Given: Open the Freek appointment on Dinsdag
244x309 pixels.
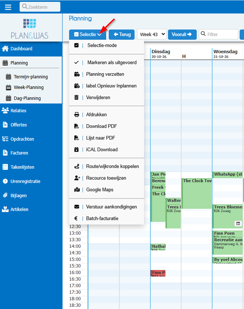Looking at the screenshot, I should pos(158,188).
